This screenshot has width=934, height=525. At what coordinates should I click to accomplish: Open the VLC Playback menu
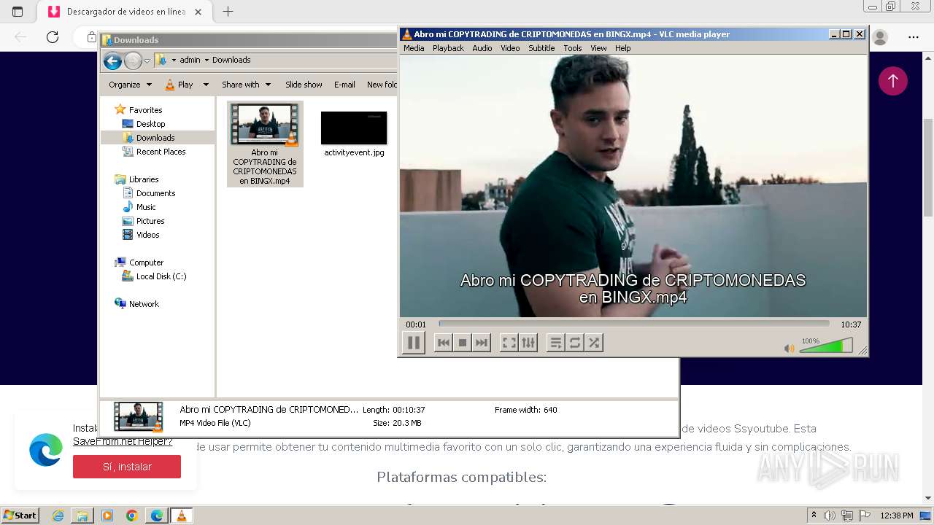click(448, 48)
